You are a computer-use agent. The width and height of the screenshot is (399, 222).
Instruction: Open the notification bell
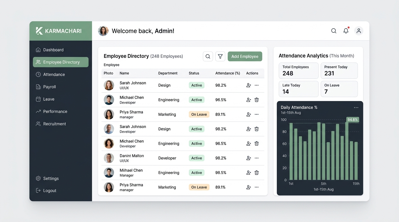[346, 31]
